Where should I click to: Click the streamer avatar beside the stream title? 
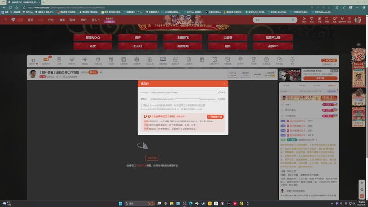(33, 74)
